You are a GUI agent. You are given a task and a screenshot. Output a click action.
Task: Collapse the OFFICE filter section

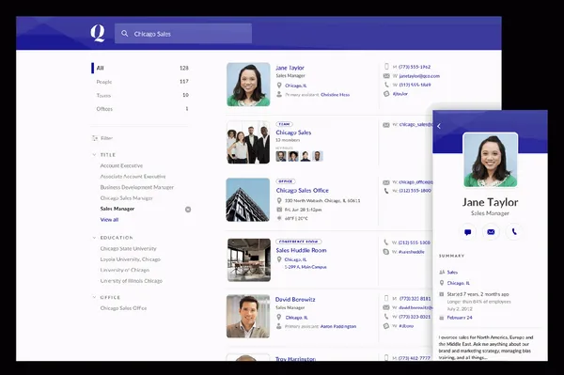click(x=94, y=297)
